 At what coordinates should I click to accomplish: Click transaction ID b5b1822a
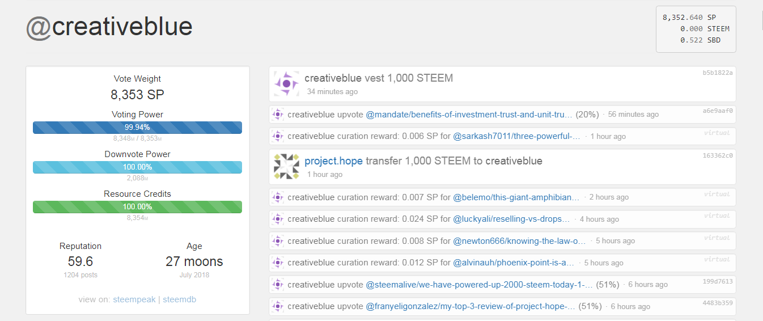point(718,73)
